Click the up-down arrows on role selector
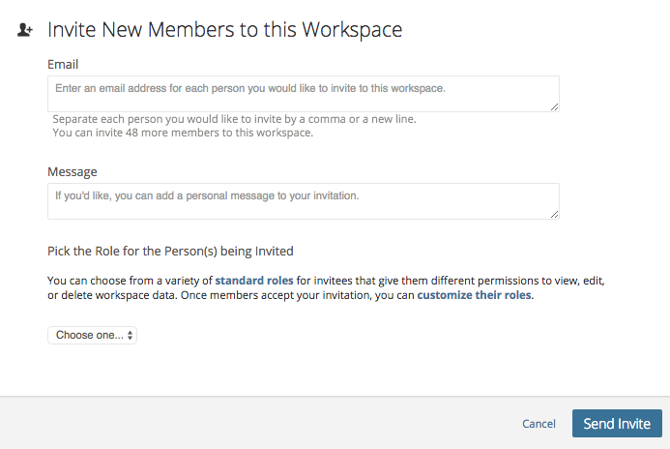The image size is (670, 449). point(130,335)
